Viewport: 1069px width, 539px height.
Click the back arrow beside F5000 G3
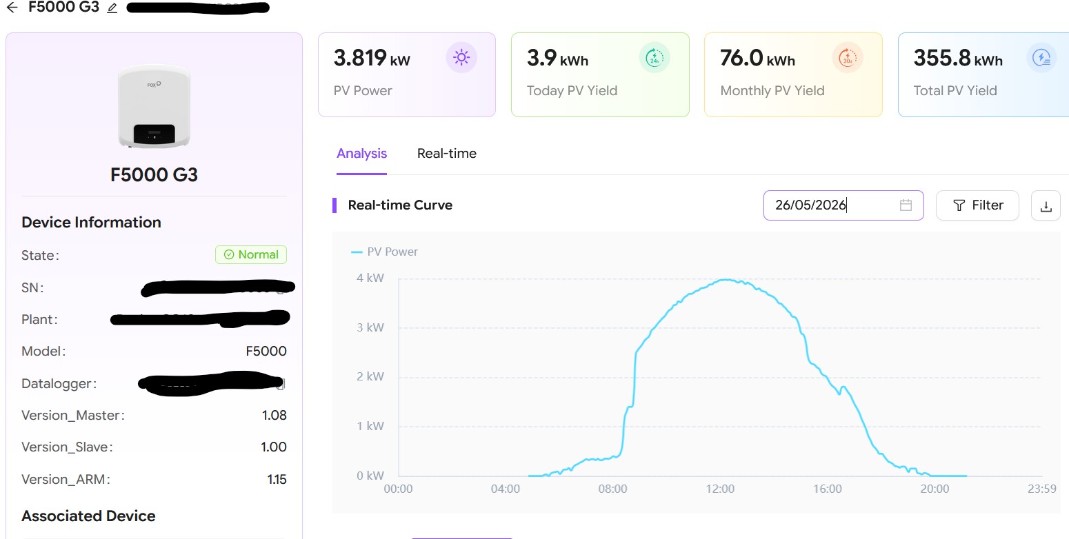point(12,8)
